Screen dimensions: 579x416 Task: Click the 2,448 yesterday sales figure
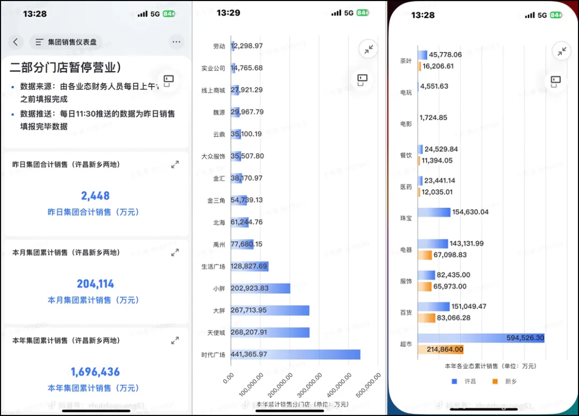[95, 196]
